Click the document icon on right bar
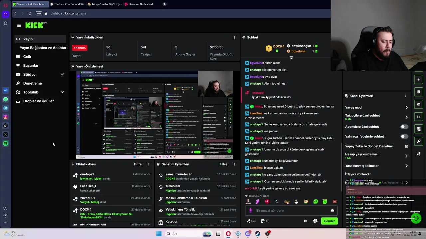Screen dimensions: 426x239 point(419,92)
